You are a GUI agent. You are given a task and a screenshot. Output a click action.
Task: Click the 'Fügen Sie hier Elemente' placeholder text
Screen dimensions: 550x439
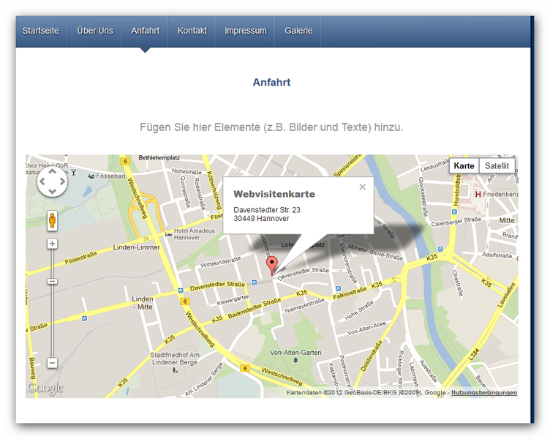[x=271, y=127]
